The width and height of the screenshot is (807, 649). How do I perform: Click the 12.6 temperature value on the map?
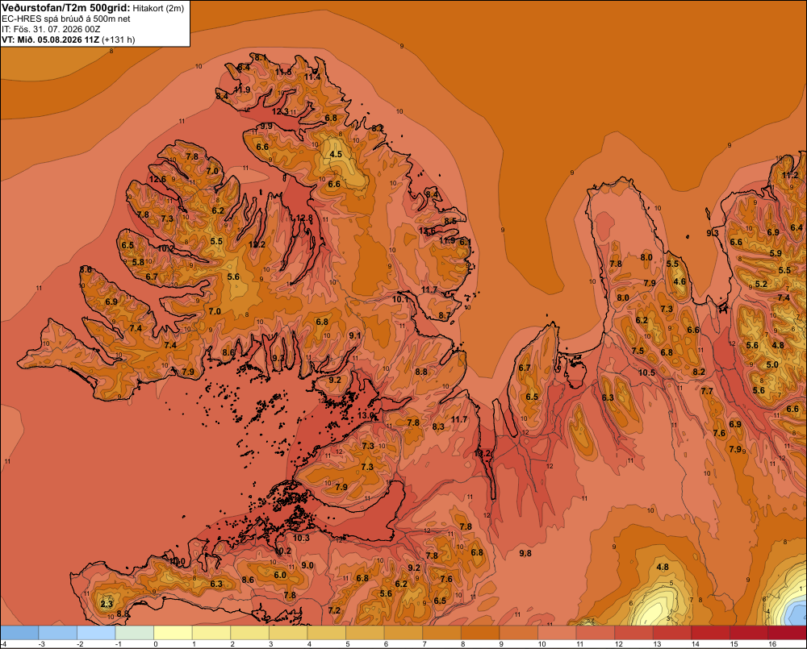(x=158, y=179)
